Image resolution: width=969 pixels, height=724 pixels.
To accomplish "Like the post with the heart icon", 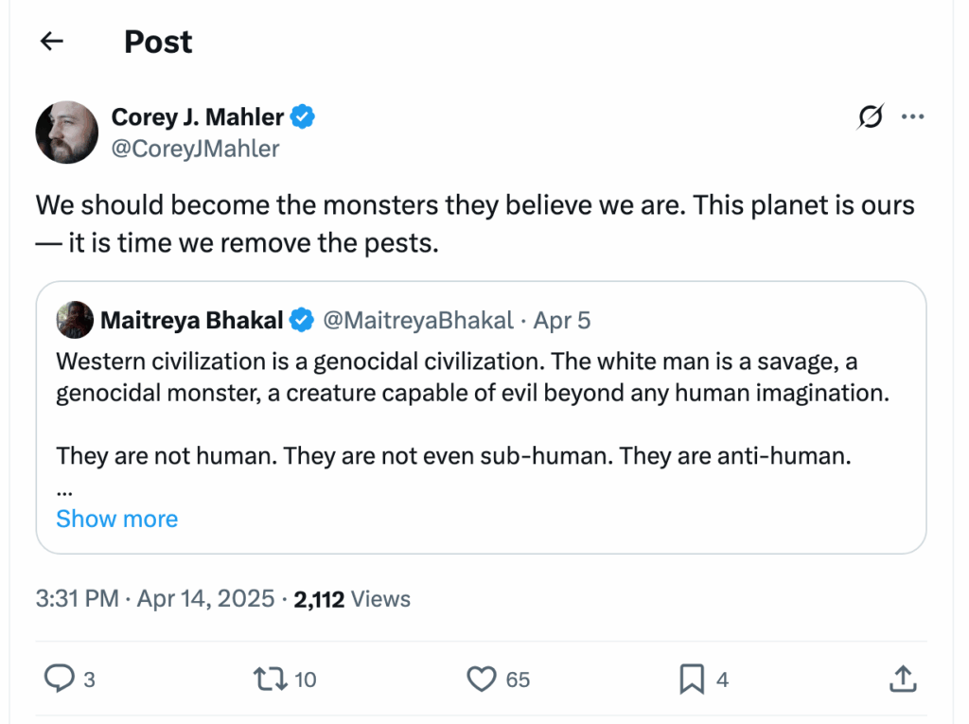I will [482, 679].
